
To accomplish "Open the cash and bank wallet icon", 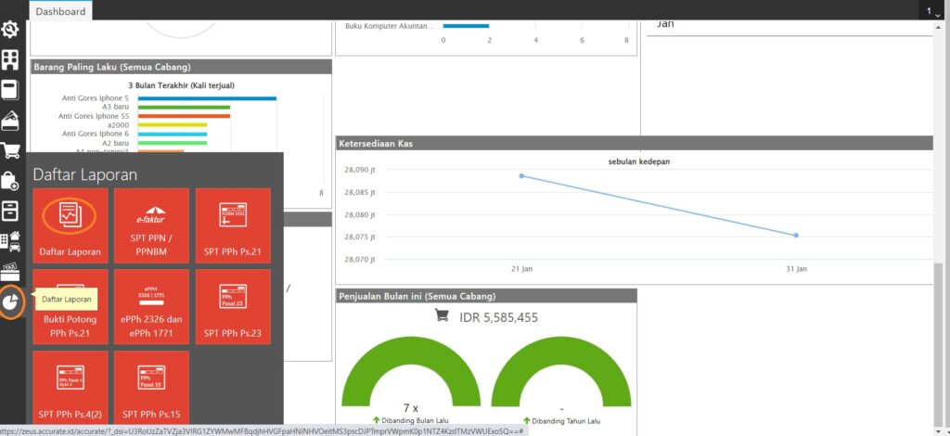I will tap(11, 120).
